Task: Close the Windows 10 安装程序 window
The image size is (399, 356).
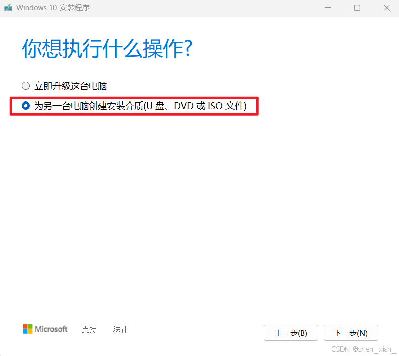Action: click(x=387, y=8)
